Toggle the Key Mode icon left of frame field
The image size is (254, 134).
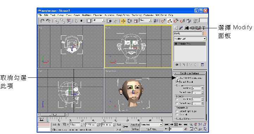click(166, 129)
